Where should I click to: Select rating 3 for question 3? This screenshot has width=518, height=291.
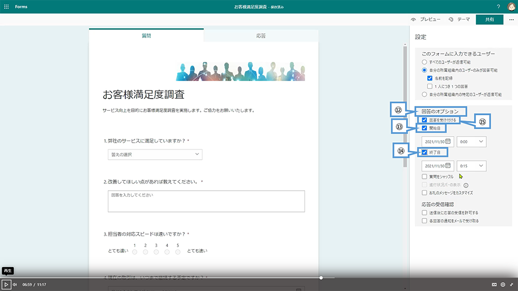[156, 252]
